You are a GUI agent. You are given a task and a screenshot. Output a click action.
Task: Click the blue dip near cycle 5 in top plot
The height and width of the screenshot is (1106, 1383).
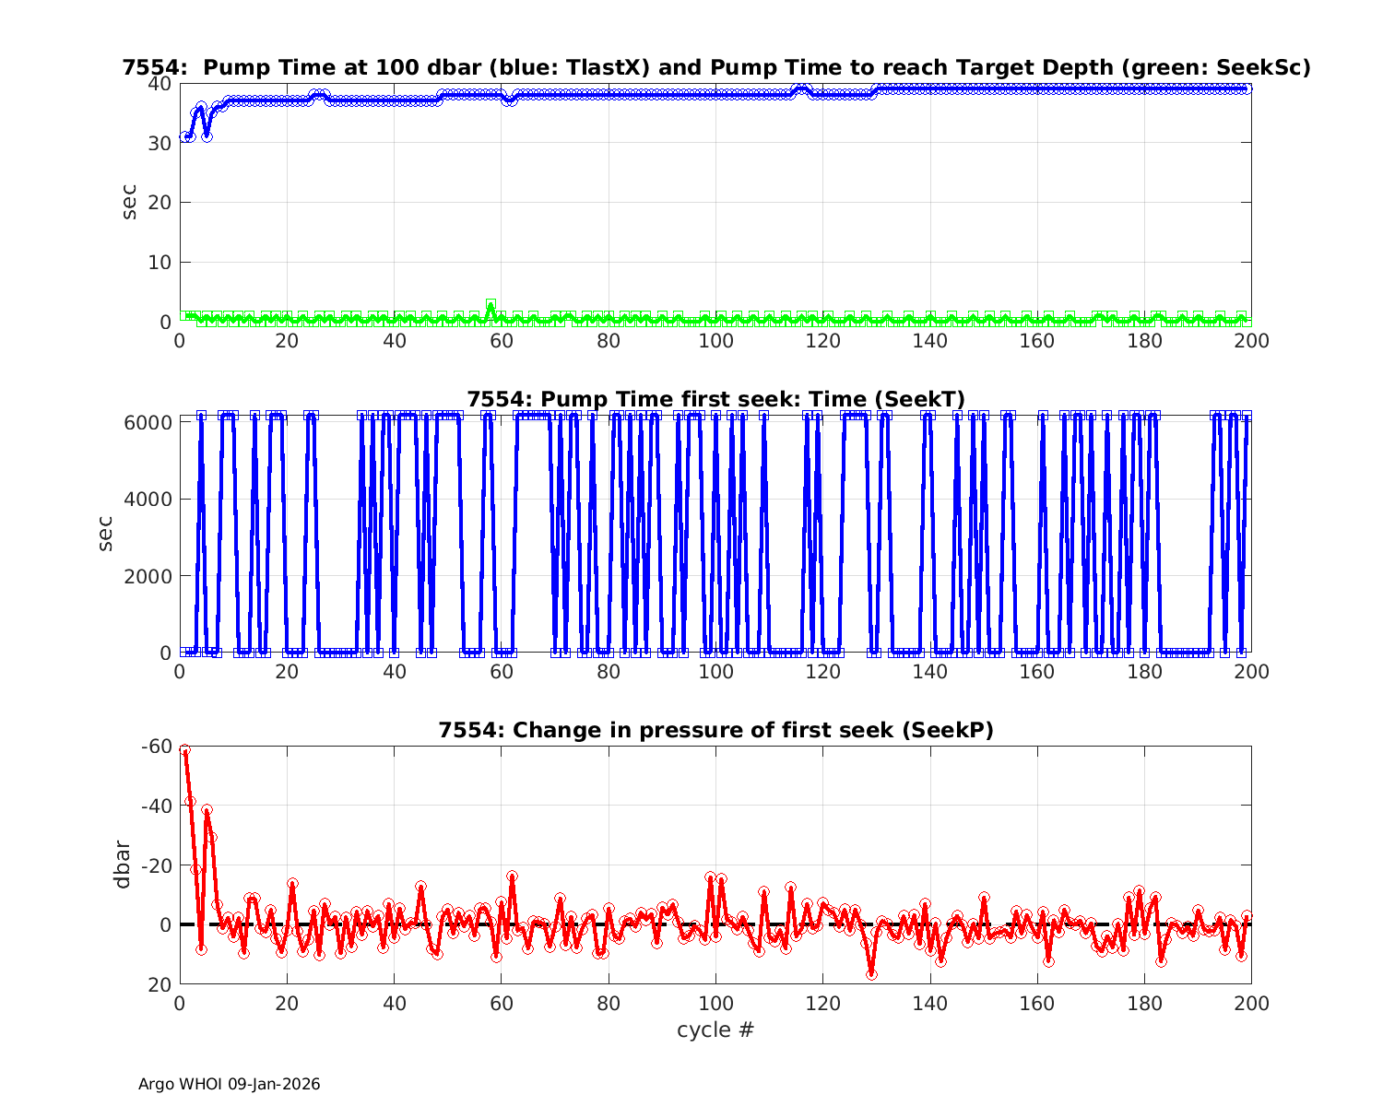tap(207, 135)
